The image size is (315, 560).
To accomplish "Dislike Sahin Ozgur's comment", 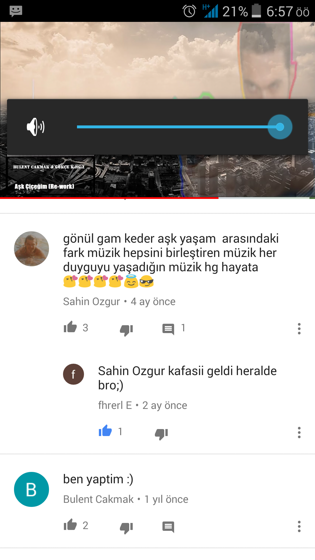I will (127, 330).
